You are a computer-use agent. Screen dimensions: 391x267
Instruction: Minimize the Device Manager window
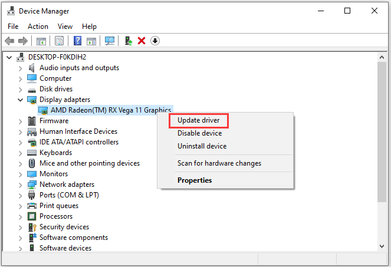tap(321, 11)
